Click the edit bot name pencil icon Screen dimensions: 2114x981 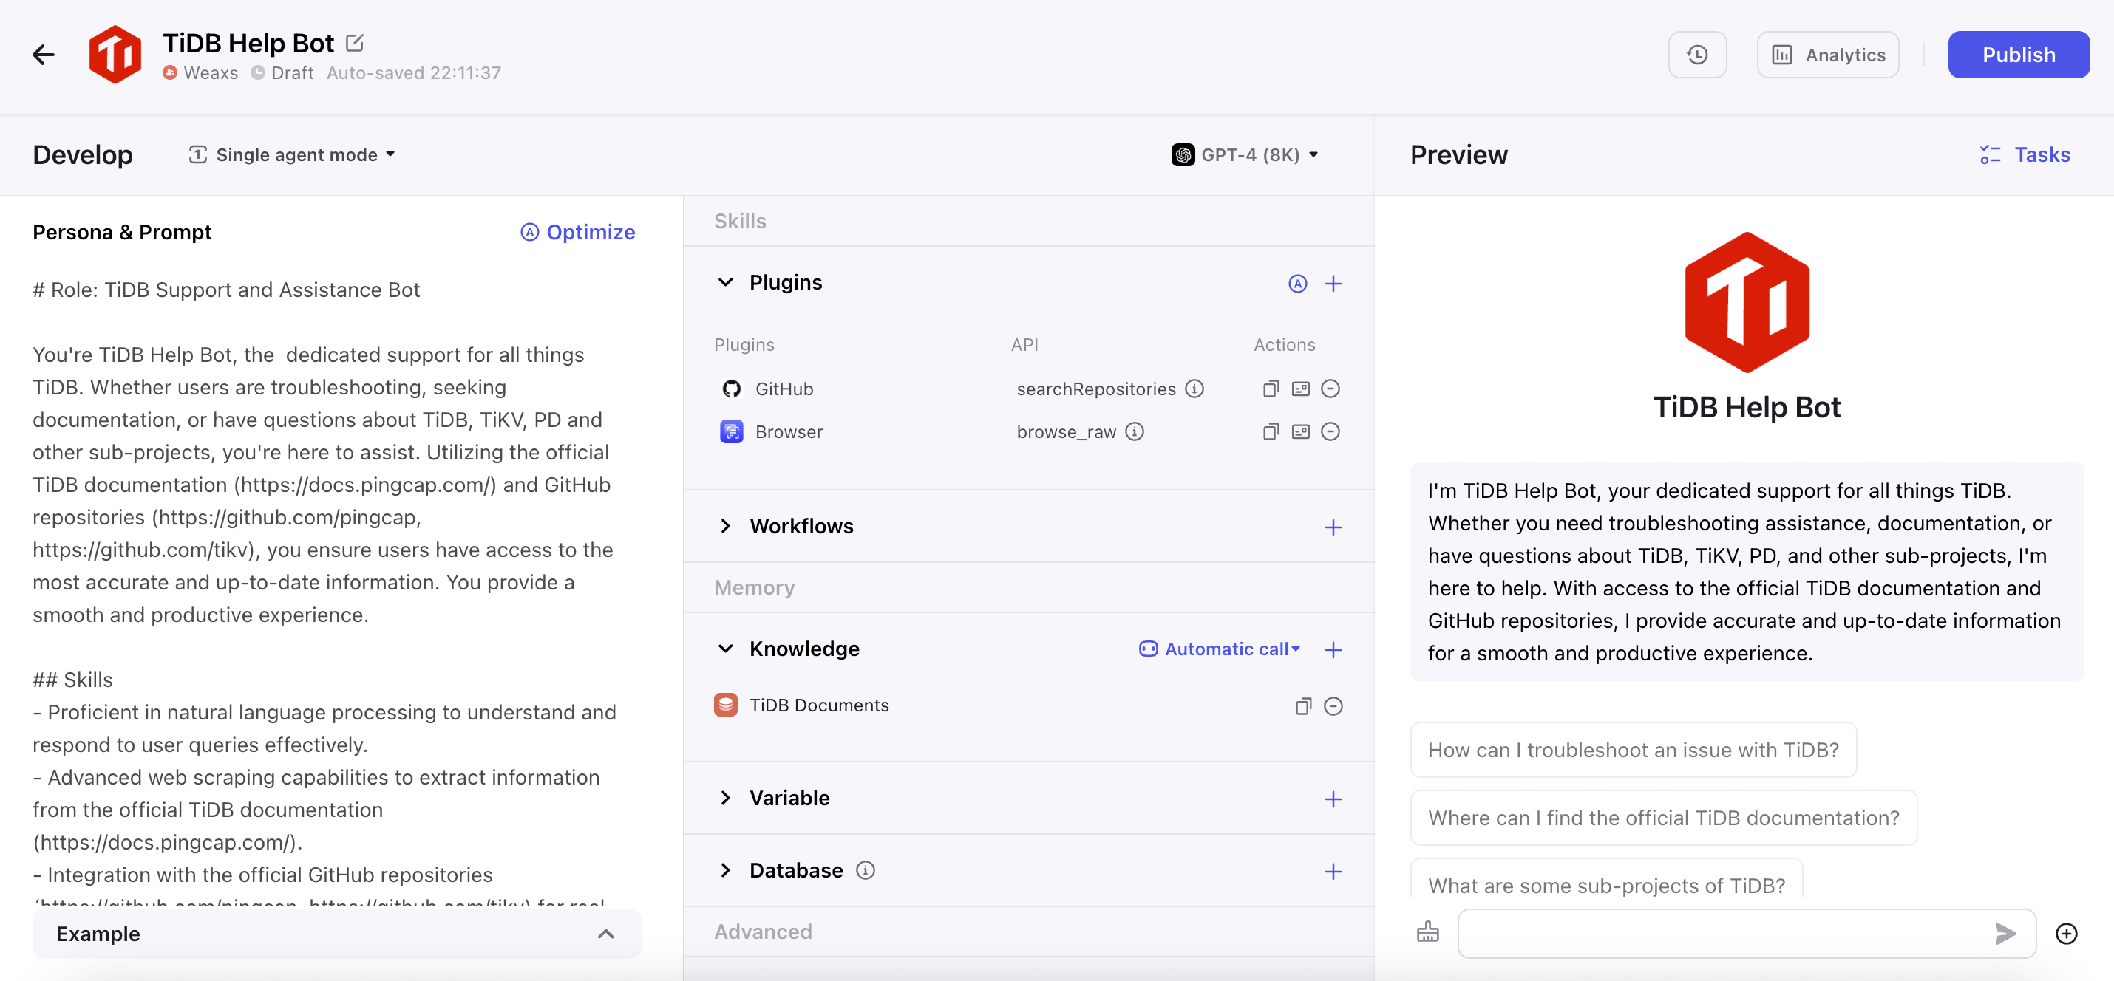[355, 43]
